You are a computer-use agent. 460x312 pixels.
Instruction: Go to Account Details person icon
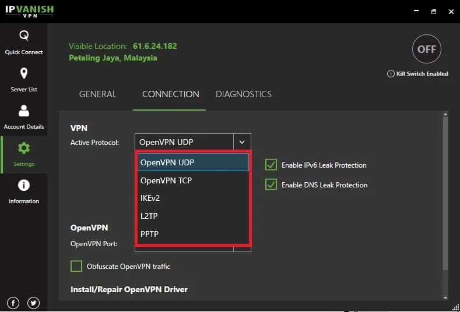pos(24,111)
